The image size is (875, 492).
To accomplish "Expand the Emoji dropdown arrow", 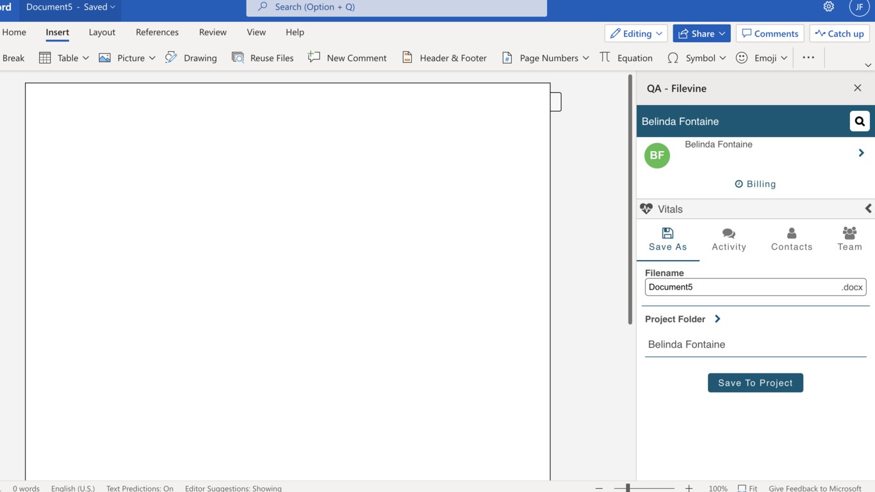I will point(784,58).
